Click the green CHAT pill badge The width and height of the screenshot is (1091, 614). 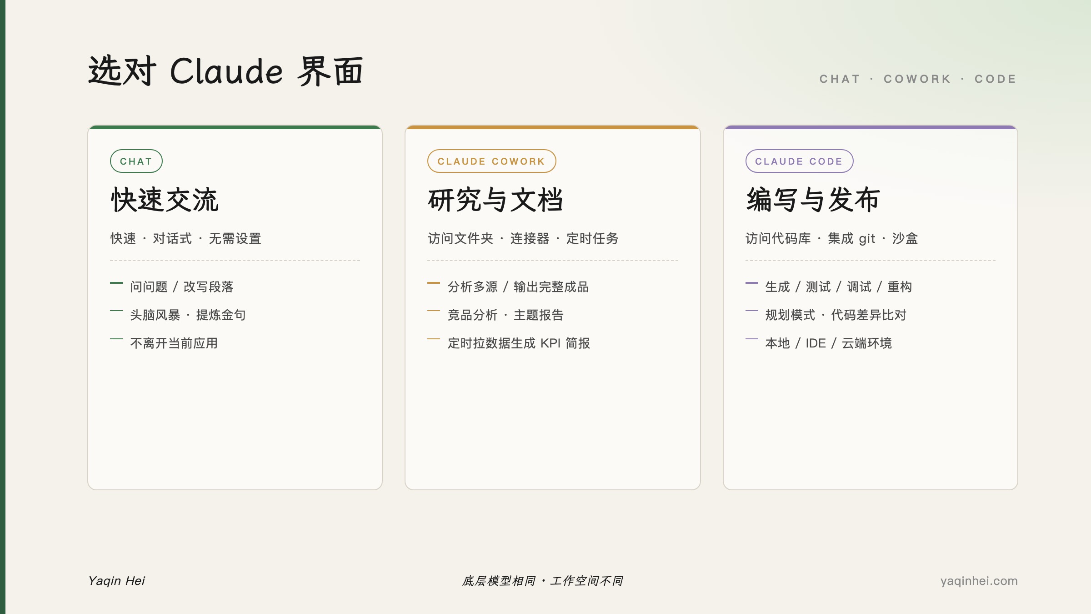coord(136,161)
